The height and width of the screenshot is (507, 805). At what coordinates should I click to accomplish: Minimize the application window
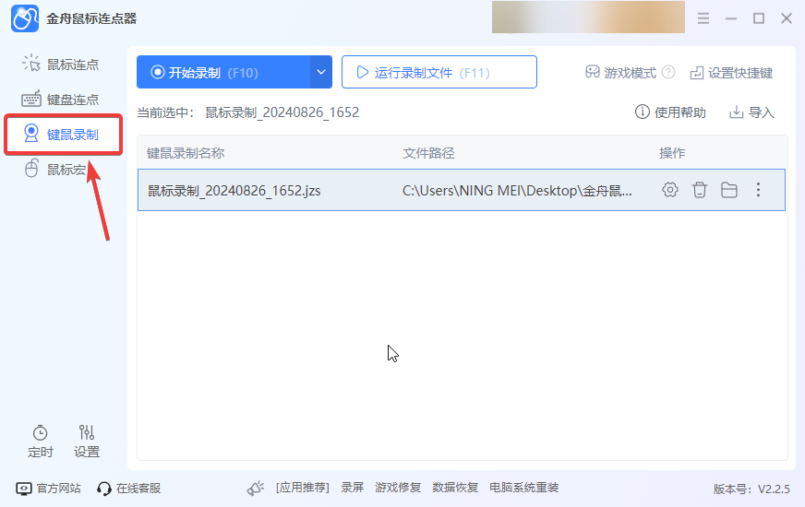coord(731,18)
